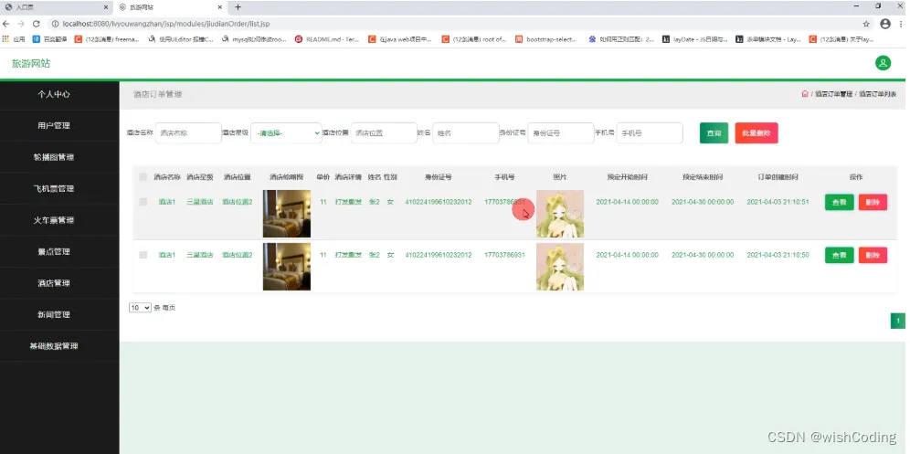Viewport: 910px width, 454px height.
Task: Click 删除 for order created 21:10:51
Action: tap(873, 202)
